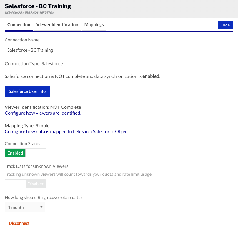Open the Viewer Identification tab
The width and height of the screenshot is (238, 241).
pyautogui.click(x=57, y=25)
